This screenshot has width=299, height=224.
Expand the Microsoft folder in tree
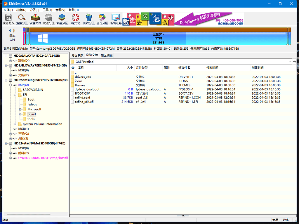point(20,109)
